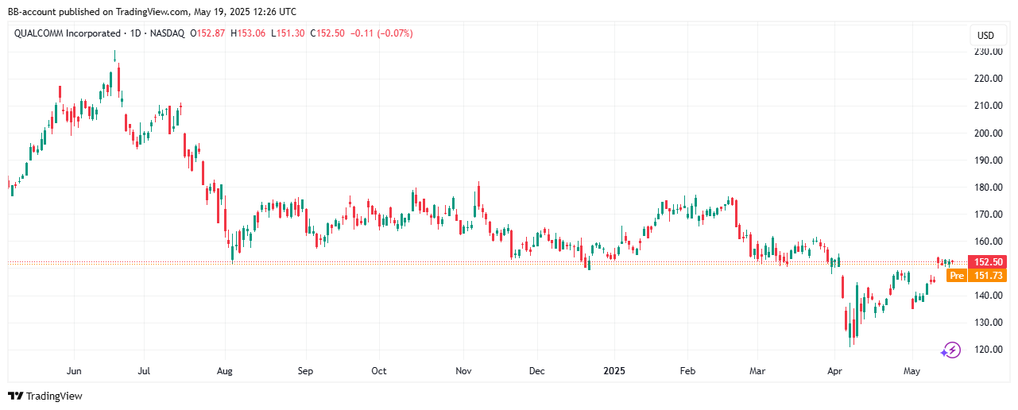
Task: Click the 230.00 price axis label
Action: 989,52
